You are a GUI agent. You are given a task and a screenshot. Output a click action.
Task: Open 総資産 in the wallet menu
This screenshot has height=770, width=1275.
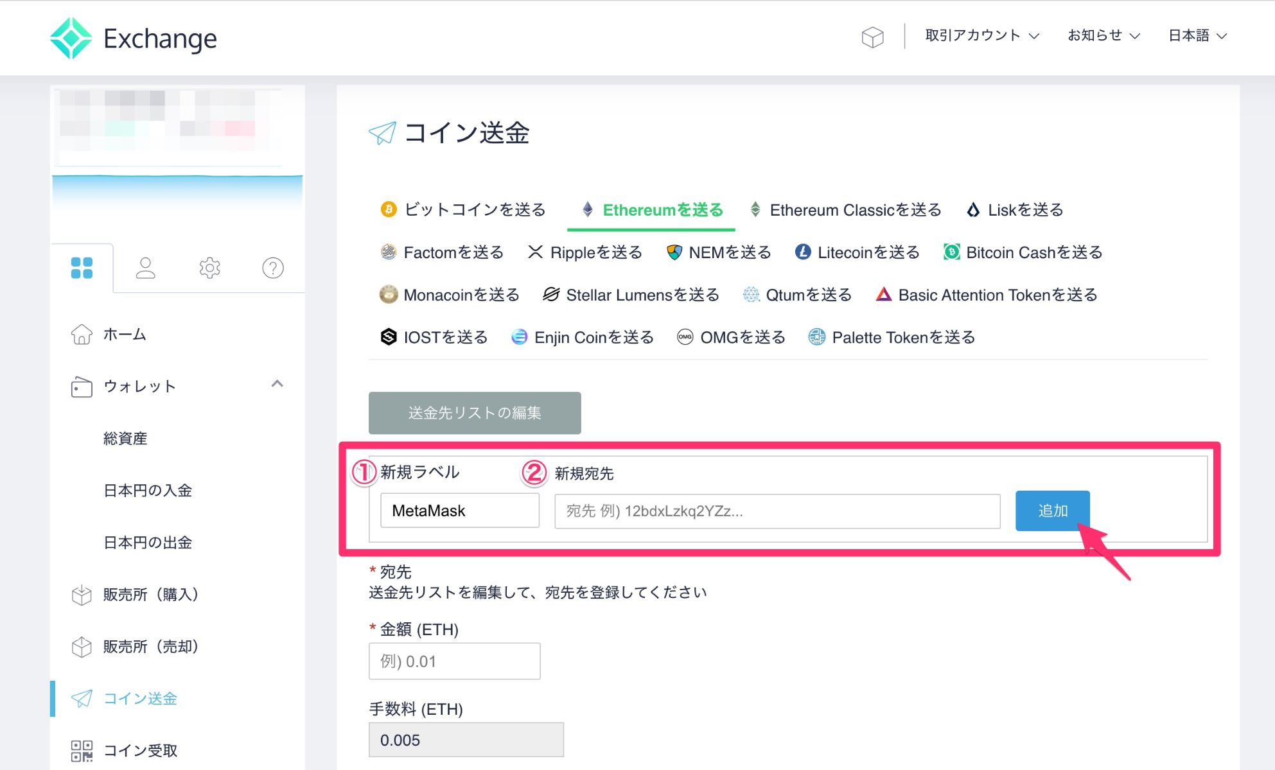[125, 439]
